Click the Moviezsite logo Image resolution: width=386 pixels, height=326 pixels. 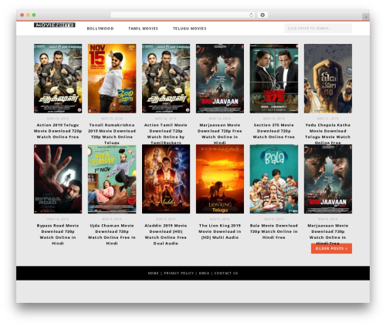pyautogui.click(x=55, y=25)
